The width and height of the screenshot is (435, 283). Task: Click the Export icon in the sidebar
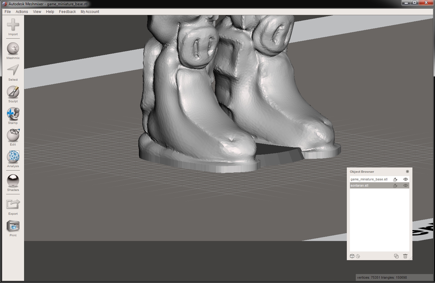(x=13, y=204)
